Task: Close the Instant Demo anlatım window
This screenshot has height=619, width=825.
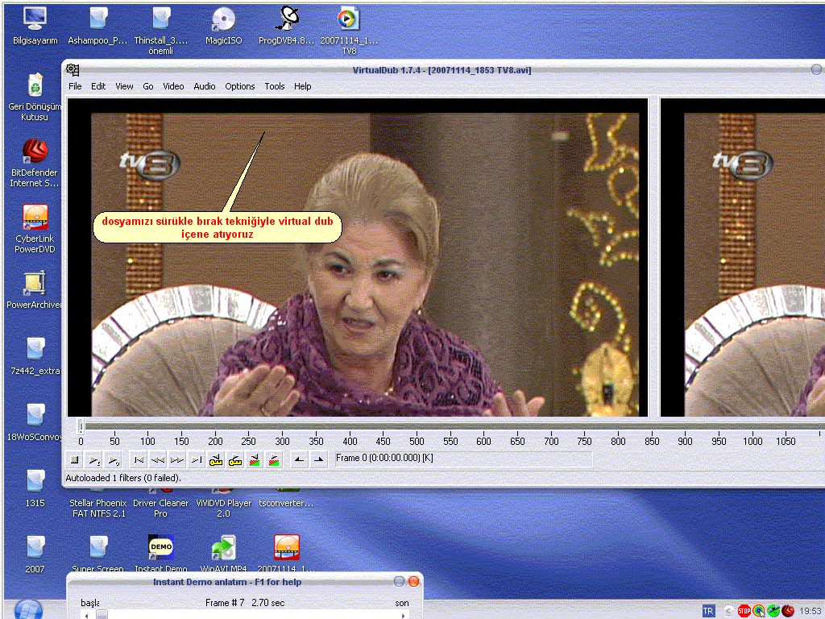Action: point(413,582)
